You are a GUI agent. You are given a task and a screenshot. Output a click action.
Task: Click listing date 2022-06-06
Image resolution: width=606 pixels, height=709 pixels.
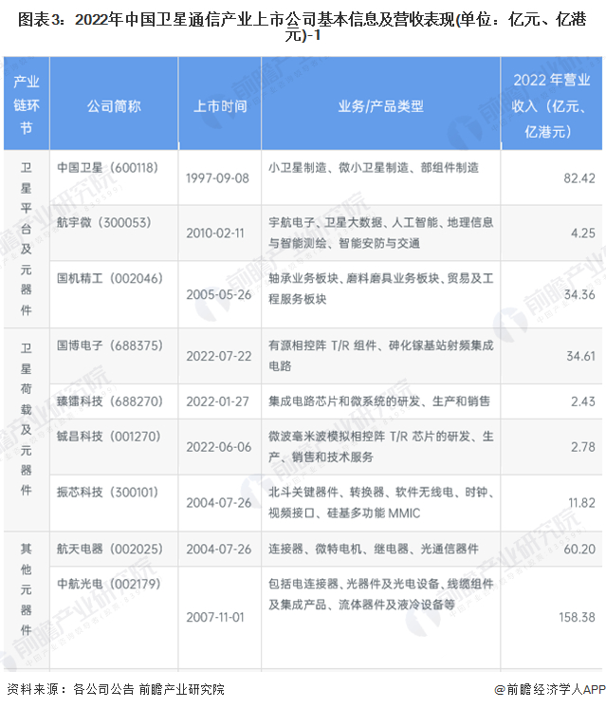219,447
